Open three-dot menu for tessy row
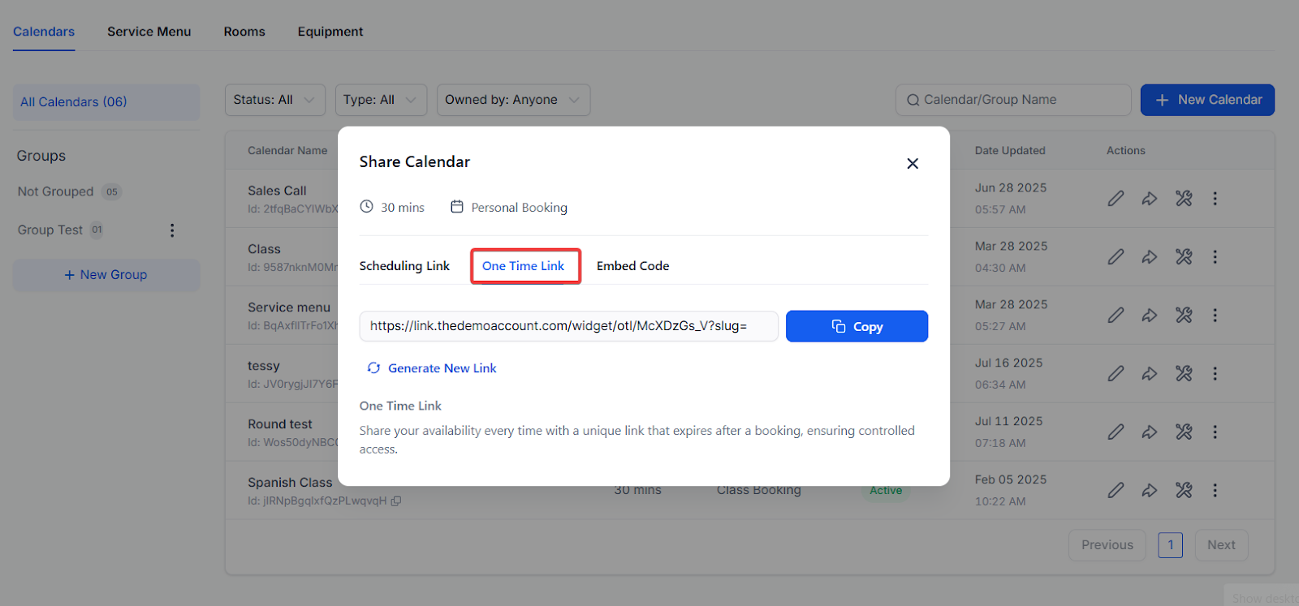 pos(1215,374)
